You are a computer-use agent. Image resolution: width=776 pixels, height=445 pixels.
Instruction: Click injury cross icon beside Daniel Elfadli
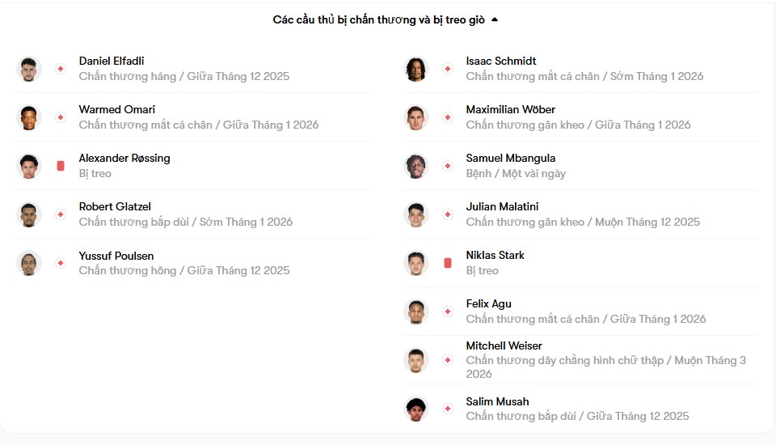click(x=60, y=69)
